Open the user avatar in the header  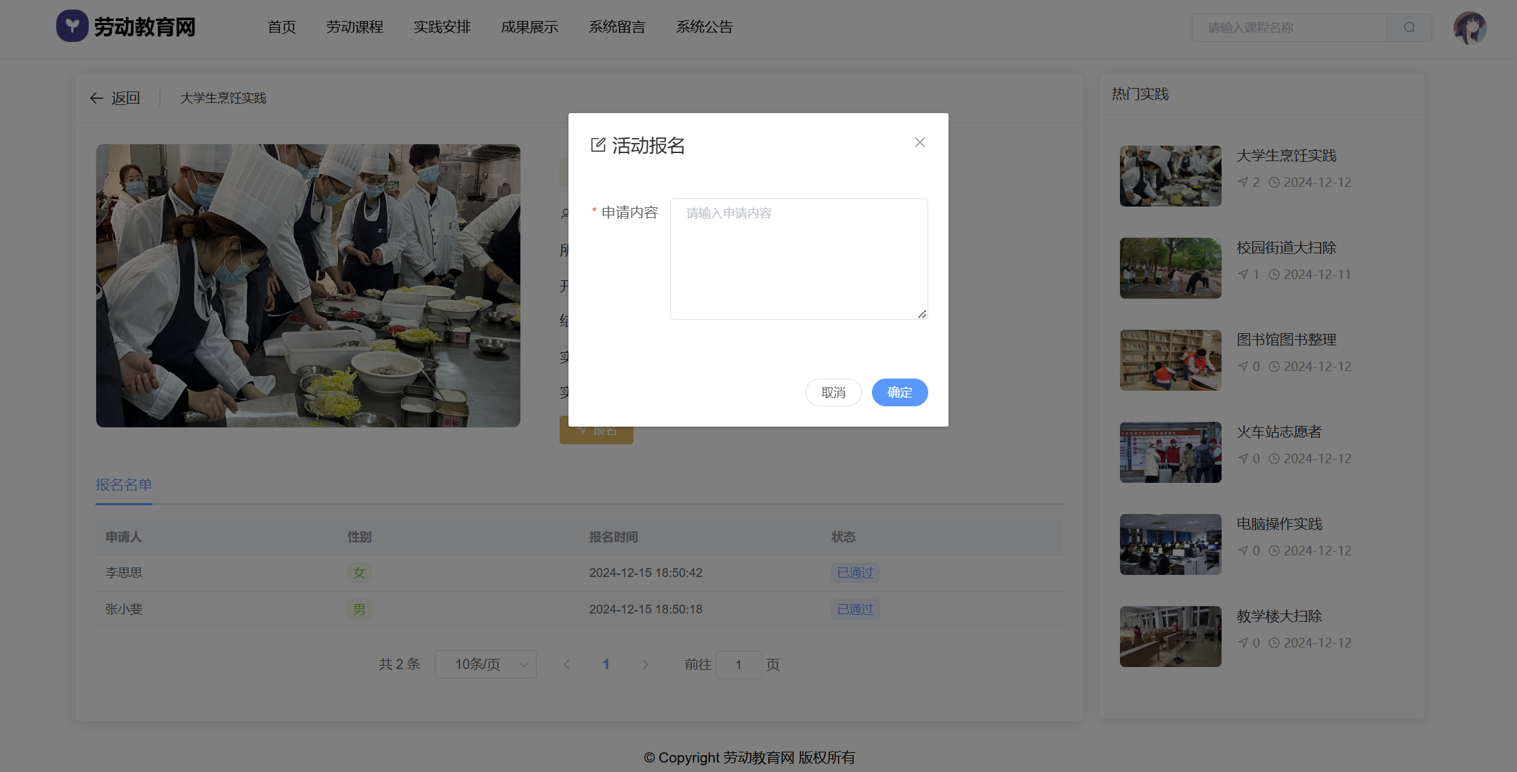pos(1470,28)
